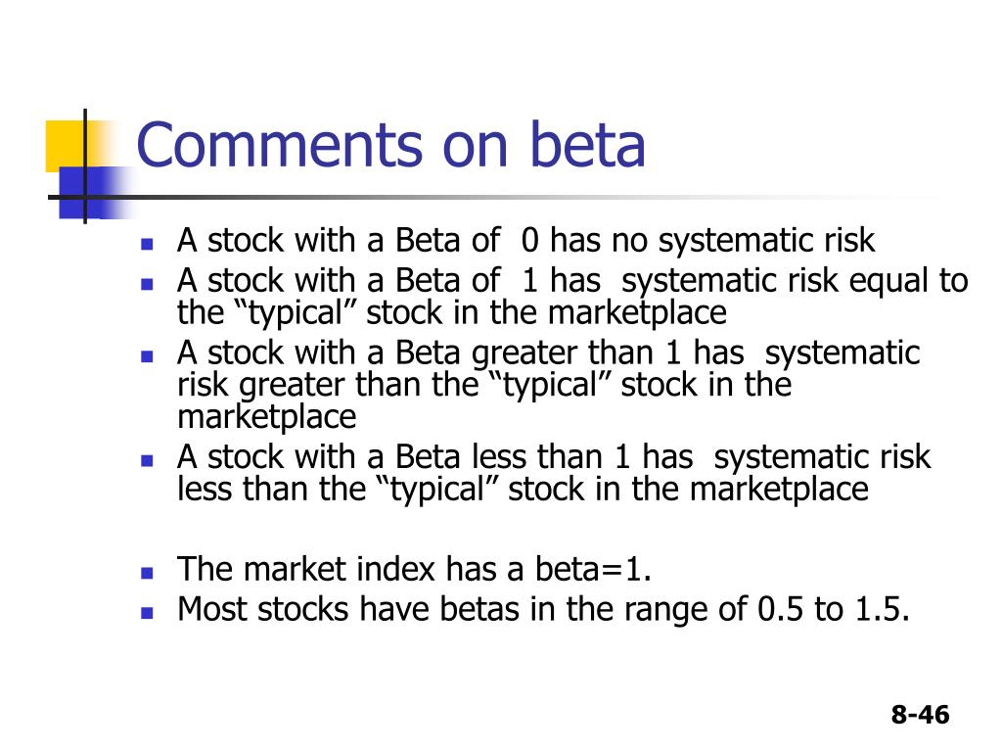Click the bullet before 'Beta less than 1' line
Image resolution: width=1002 pixels, height=752 pixels.
click(x=147, y=460)
